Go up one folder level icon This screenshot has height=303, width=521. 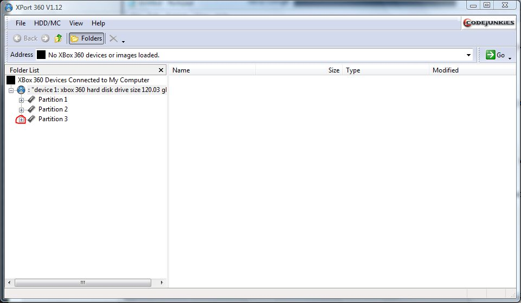(x=59, y=38)
